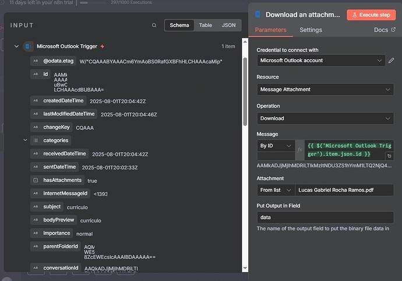The width and height of the screenshot is (402, 281).
Task: Open the Parameters tab
Action: [x=270, y=30]
